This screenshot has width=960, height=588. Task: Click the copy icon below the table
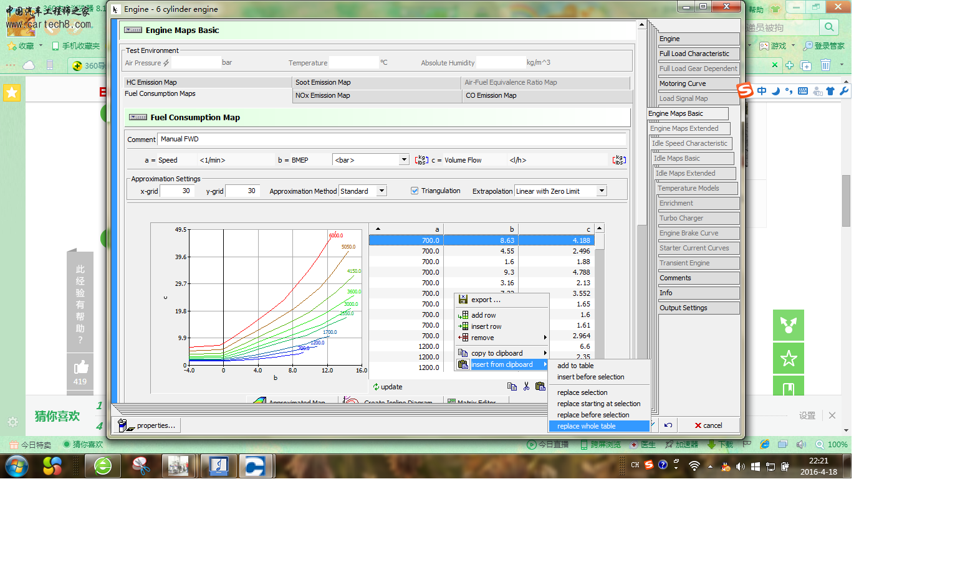pos(512,387)
